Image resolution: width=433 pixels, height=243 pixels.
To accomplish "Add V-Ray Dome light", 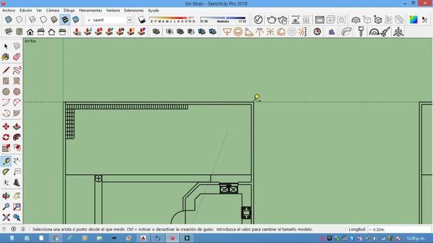I will point(281,32).
